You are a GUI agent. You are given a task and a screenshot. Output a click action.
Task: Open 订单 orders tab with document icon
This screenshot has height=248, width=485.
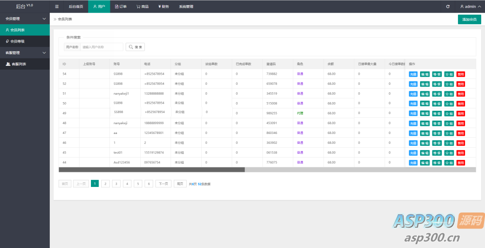tap(121, 7)
